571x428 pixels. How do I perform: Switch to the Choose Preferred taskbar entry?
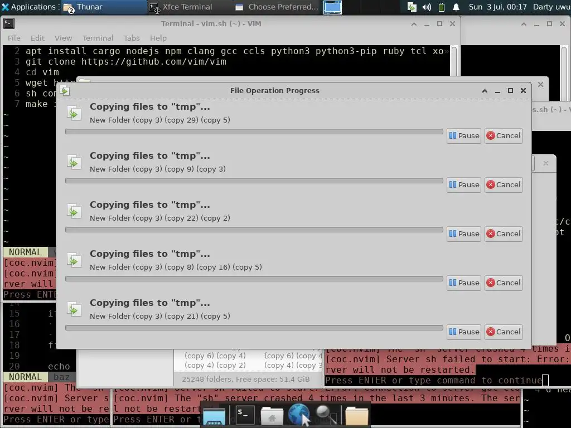click(x=277, y=7)
